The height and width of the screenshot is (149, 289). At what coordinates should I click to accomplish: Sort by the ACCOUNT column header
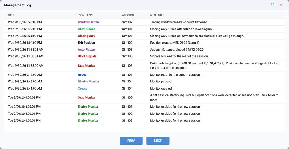pos(128,15)
